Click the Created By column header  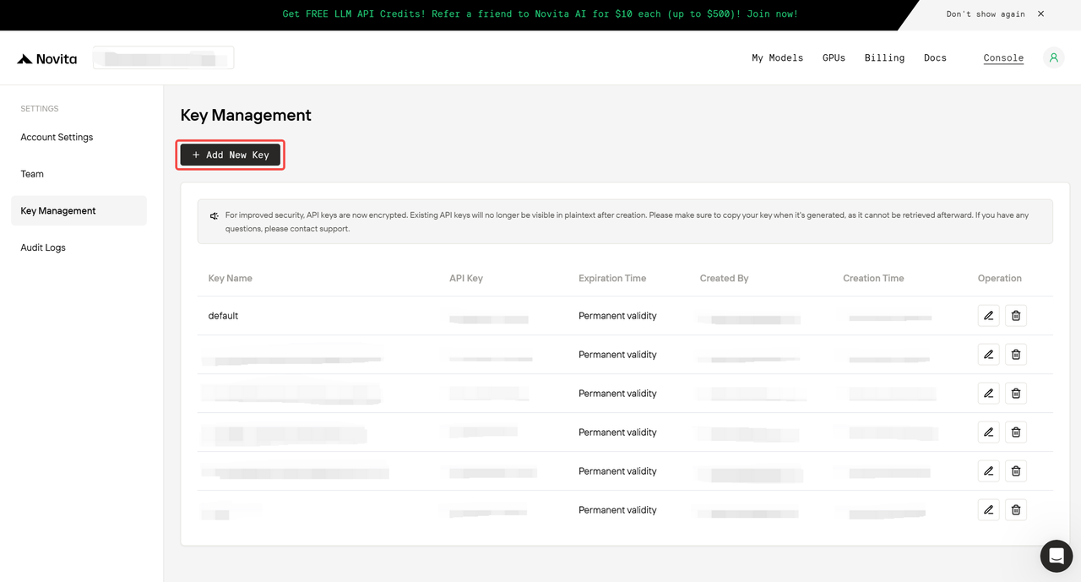coord(724,279)
